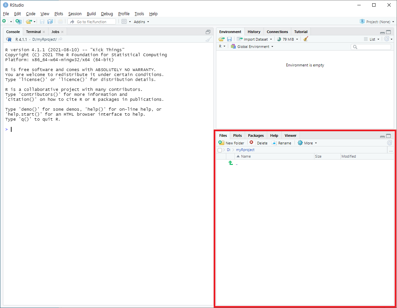Click the New Folder button
Image resolution: width=397 pixels, height=308 pixels.
(x=232, y=143)
